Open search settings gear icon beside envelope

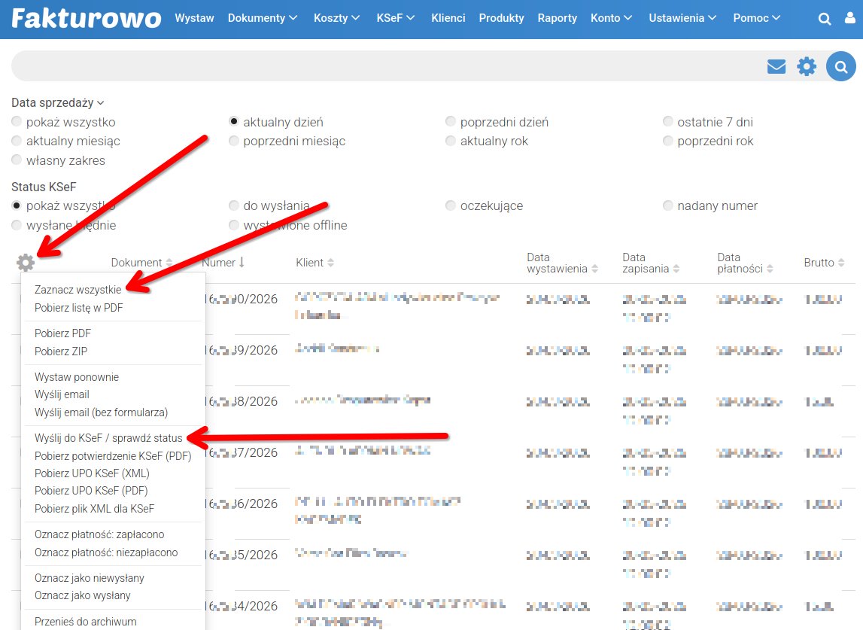tap(807, 67)
